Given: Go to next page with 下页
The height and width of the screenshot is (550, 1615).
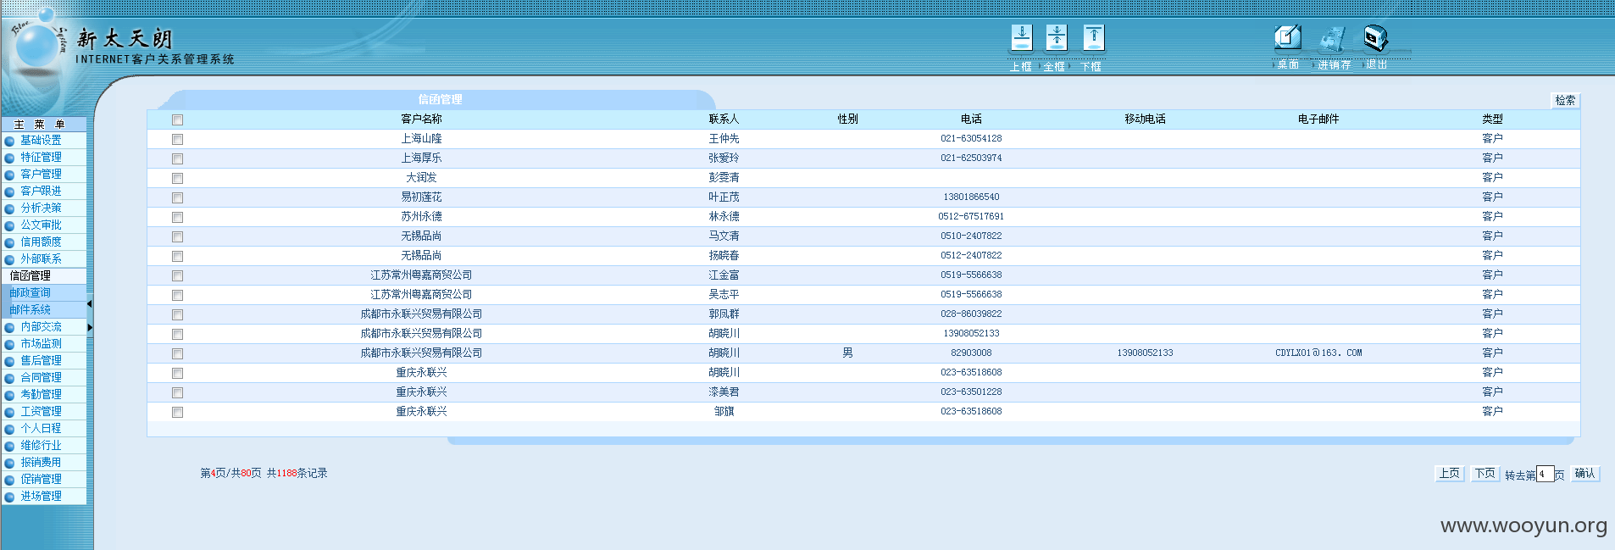Looking at the screenshot, I should [x=1485, y=474].
